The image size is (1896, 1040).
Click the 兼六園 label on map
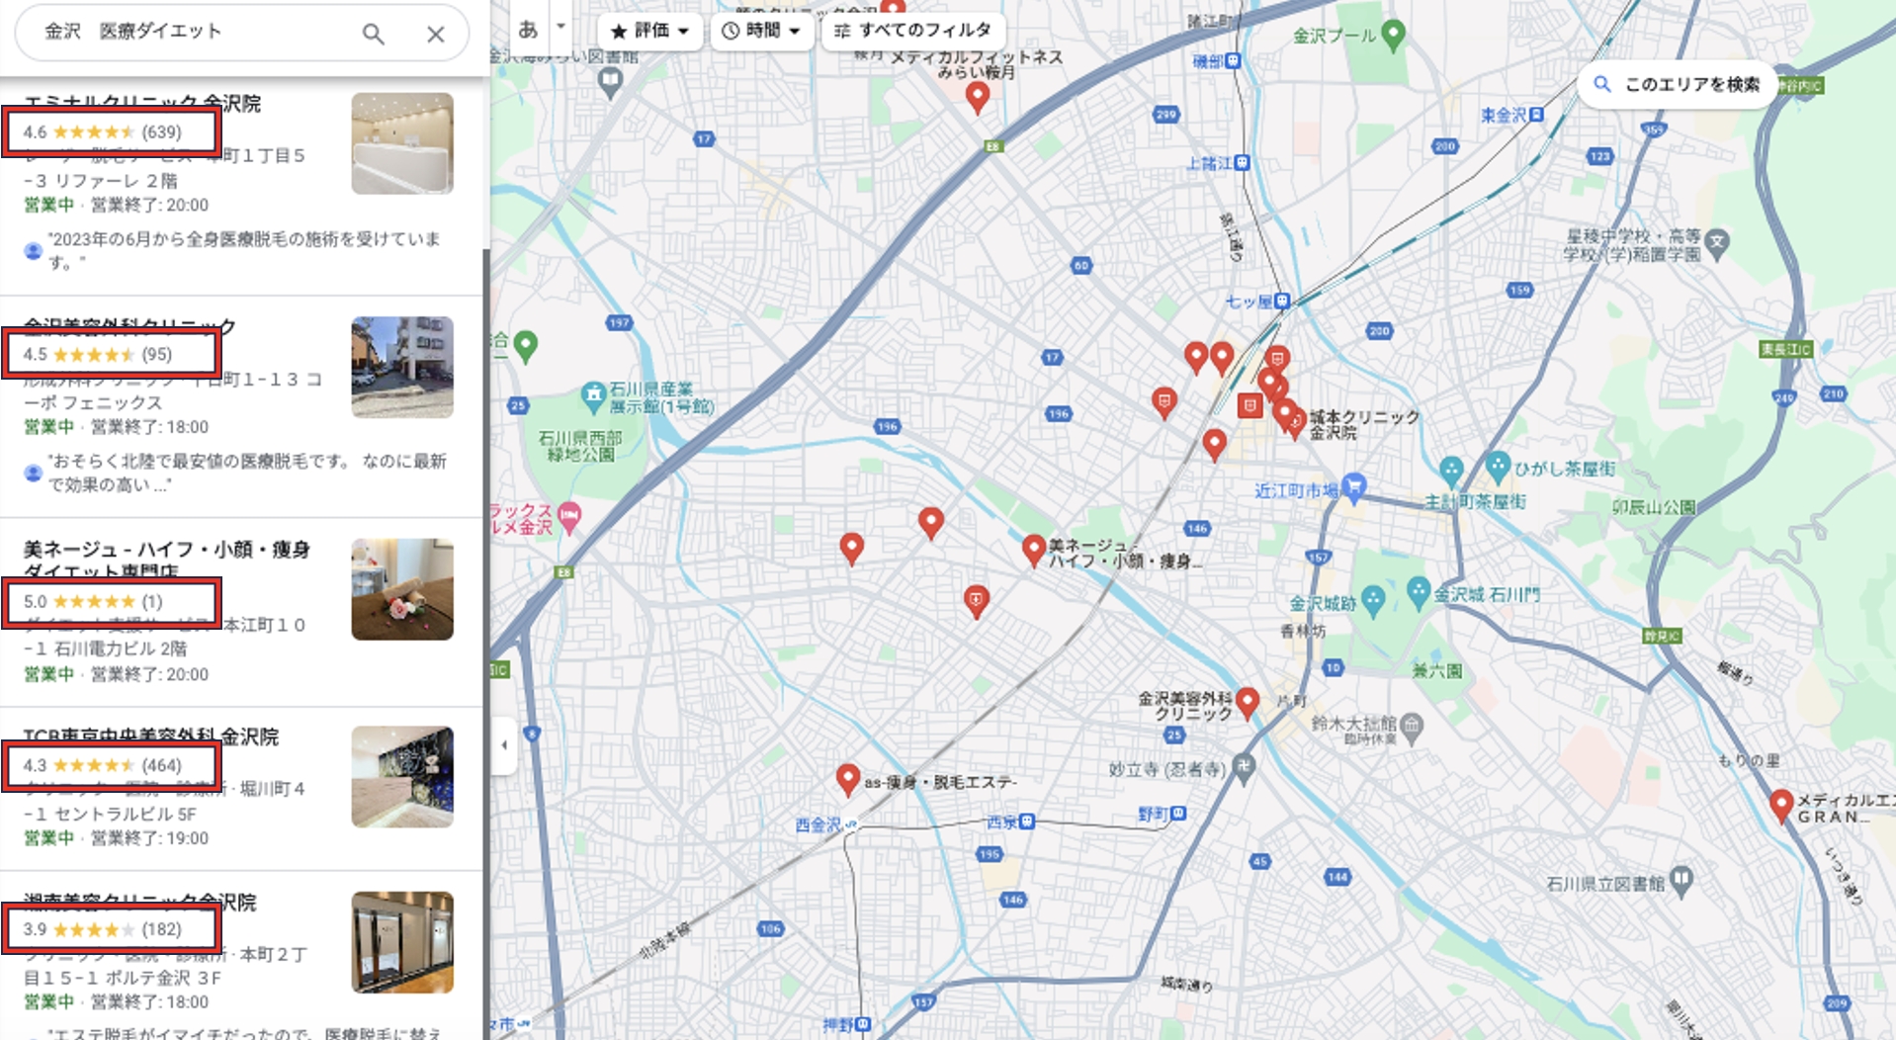pyautogui.click(x=1436, y=671)
